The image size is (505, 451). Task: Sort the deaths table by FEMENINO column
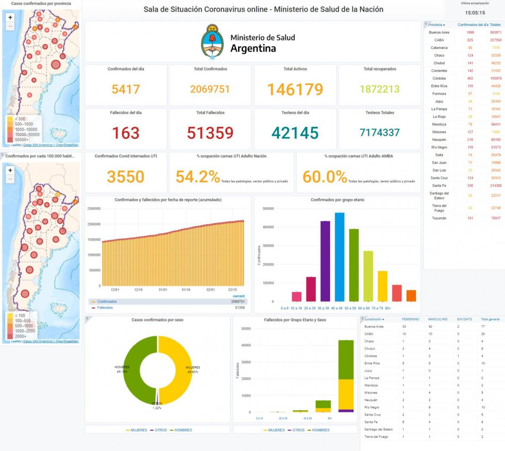pos(410,319)
